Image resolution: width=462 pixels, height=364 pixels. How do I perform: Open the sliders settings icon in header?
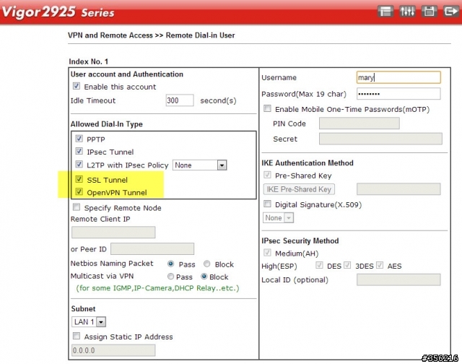tap(407, 12)
